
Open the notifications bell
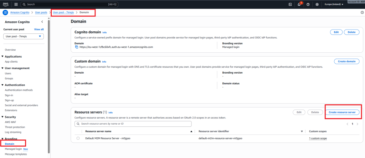[299, 4]
